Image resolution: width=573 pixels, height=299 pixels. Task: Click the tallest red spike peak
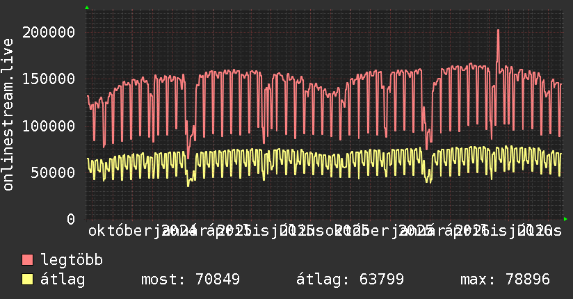(x=498, y=31)
